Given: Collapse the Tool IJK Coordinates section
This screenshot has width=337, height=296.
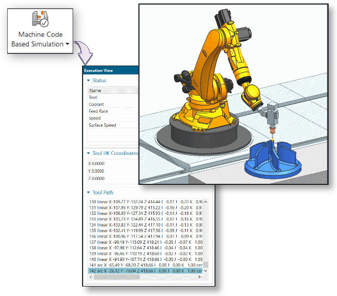Looking at the screenshot, I should point(88,153).
